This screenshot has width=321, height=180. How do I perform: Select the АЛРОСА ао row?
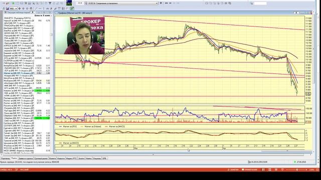[x=27, y=45]
